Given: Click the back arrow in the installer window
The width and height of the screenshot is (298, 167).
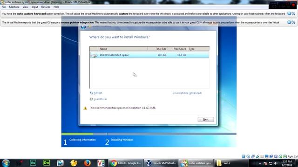Looking at the screenshot, I should click(x=83, y=27).
